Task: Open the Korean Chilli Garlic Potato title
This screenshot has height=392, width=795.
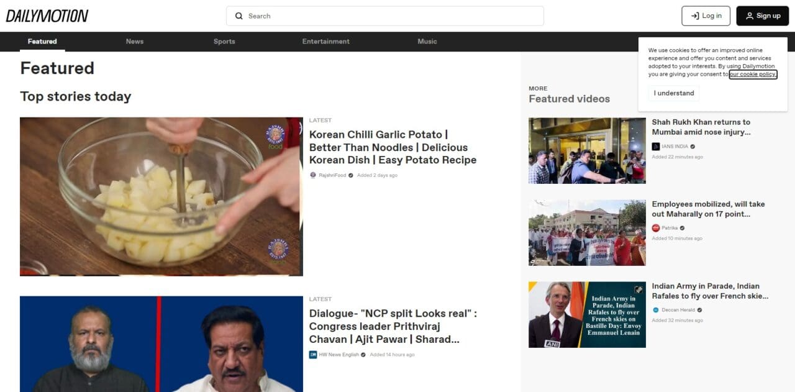Action: click(393, 147)
